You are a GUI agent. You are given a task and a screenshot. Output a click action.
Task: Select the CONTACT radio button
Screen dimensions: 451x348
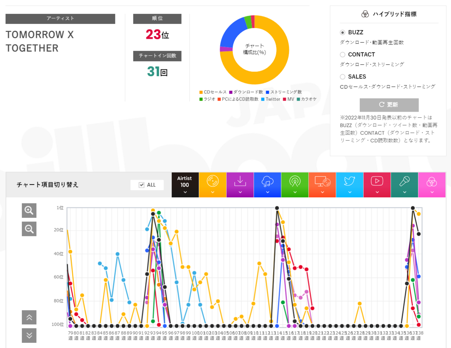click(342, 55)
